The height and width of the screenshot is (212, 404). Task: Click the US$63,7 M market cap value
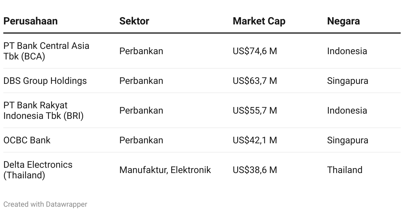255,81
